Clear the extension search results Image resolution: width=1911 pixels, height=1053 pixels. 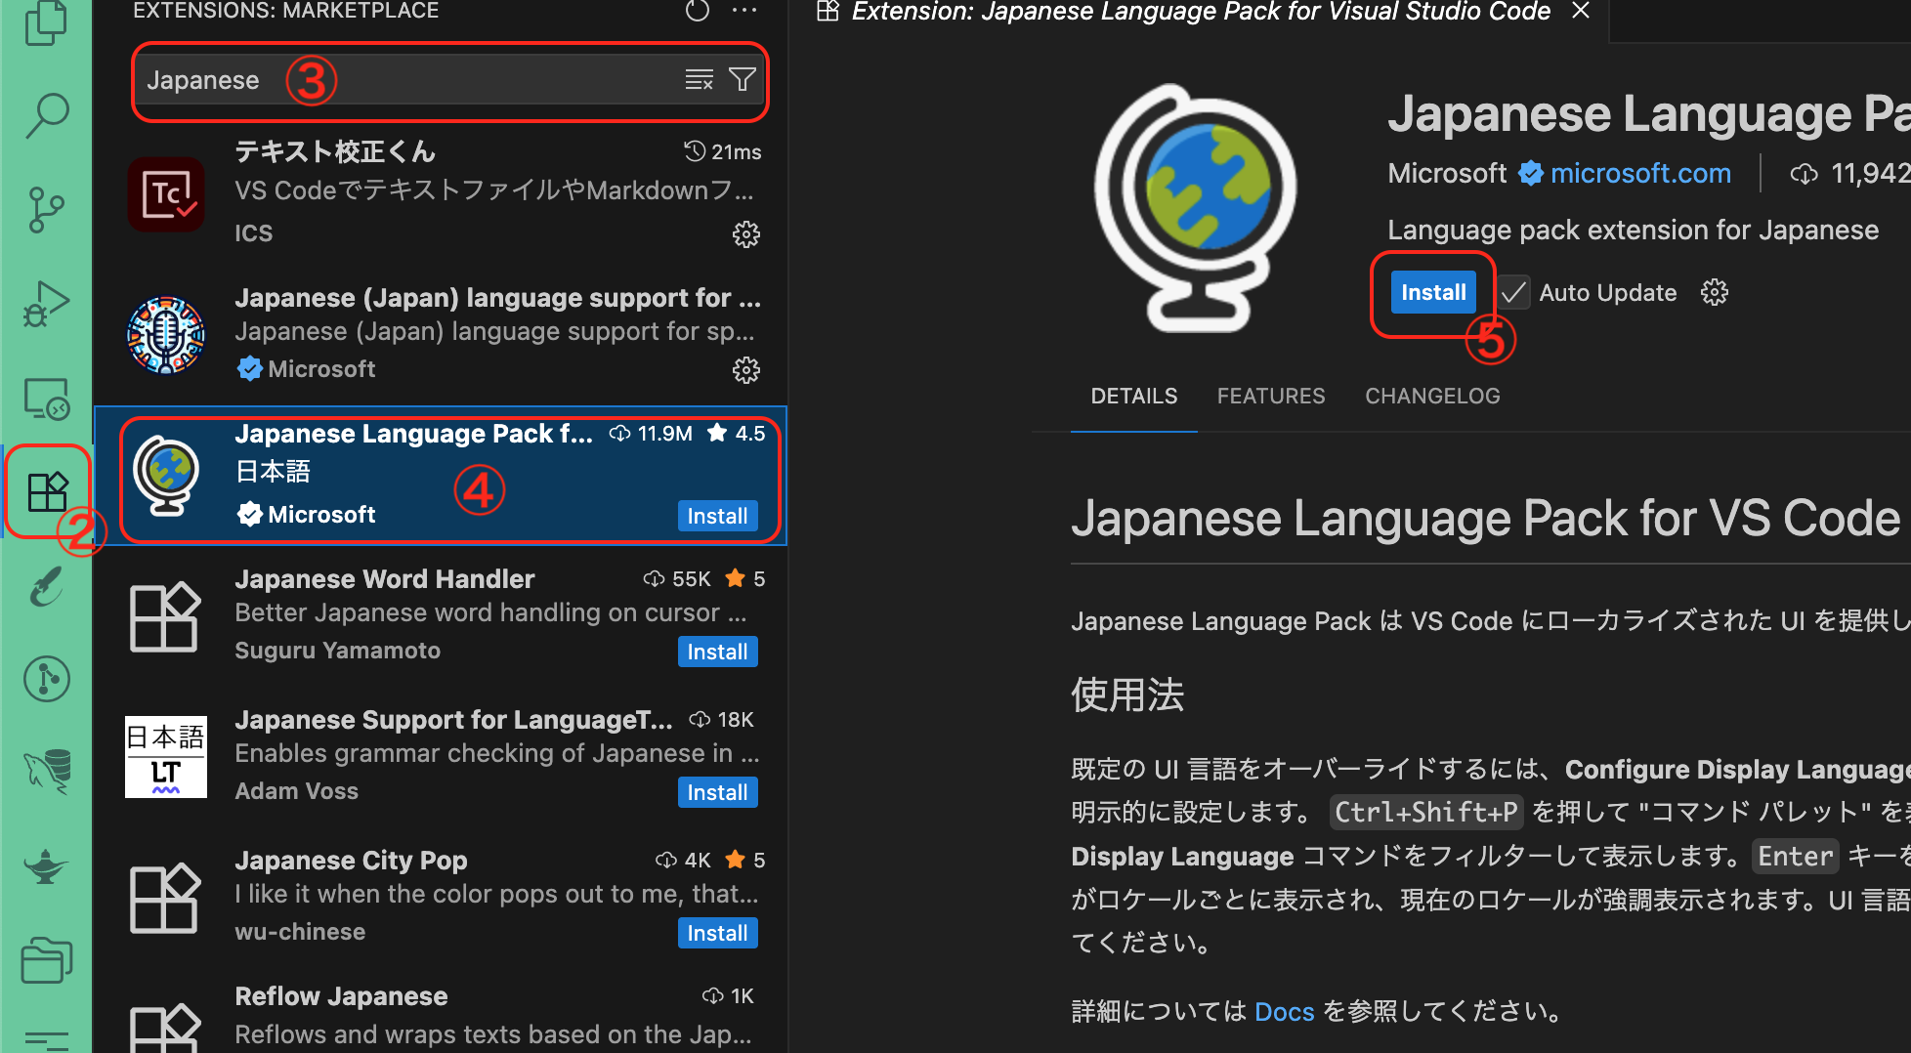(x=699, y=79)
